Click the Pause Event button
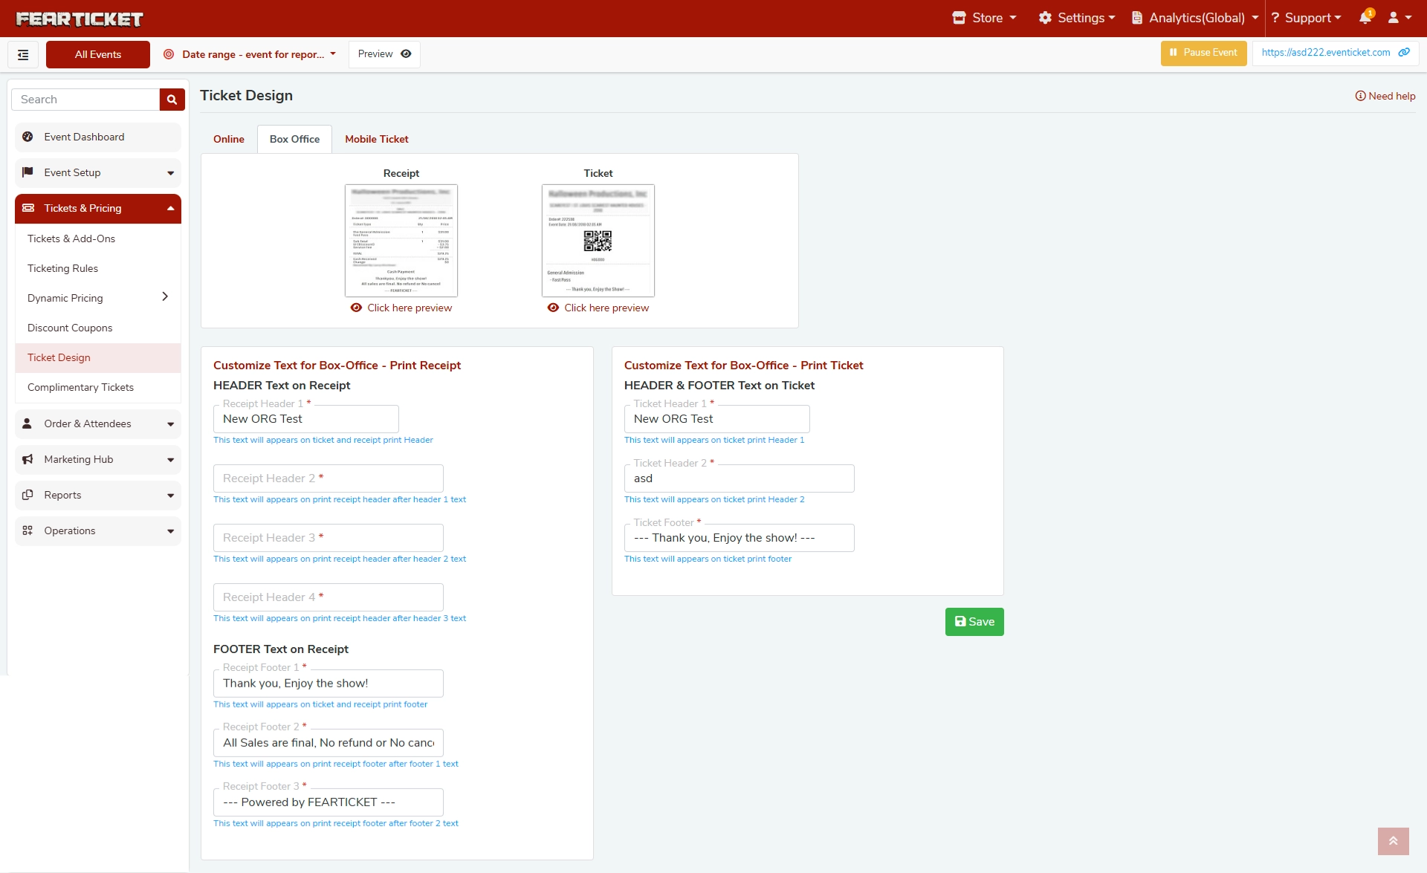The width and height of the screenshot is (1427, 873). click(1203, 53)
